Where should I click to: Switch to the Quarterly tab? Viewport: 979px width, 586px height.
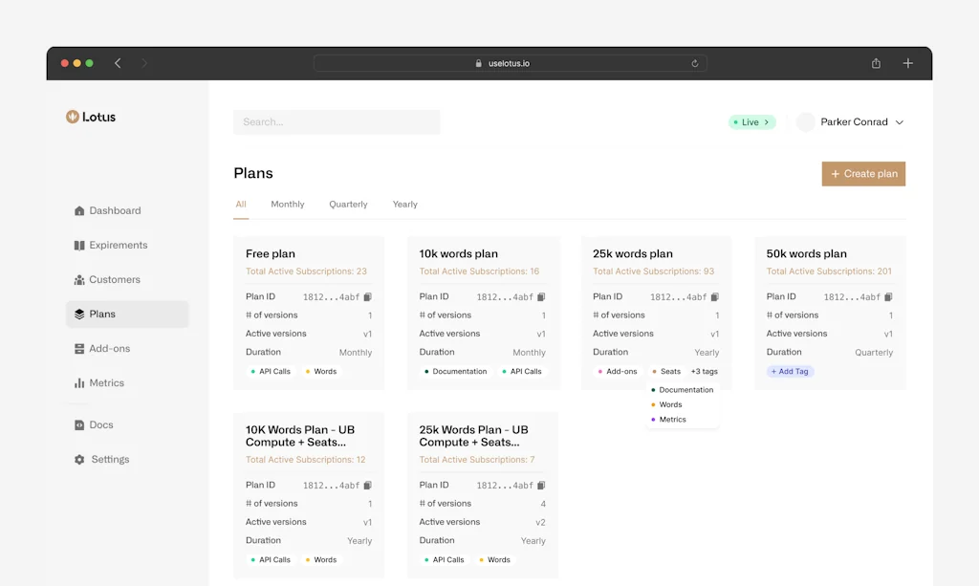coord(348,204)
